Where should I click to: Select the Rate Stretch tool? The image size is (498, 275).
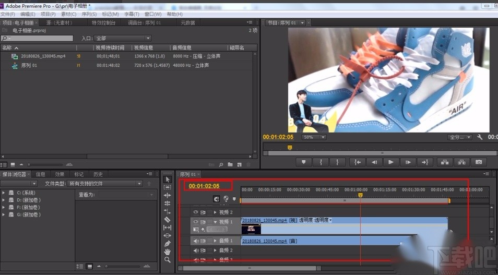pyautogui.click(x=168, y=211)
